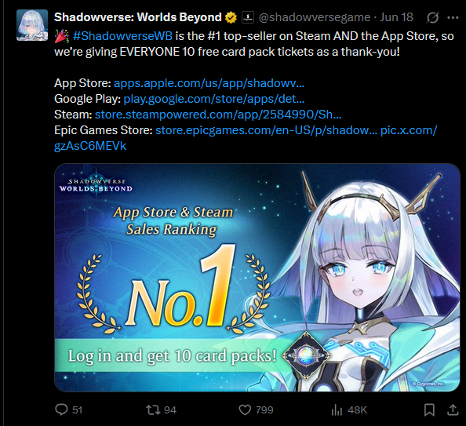This screenshot has height=426, width=466.
Task: Enlarge the No.1 sales ranking image
Action: [257, 278]
